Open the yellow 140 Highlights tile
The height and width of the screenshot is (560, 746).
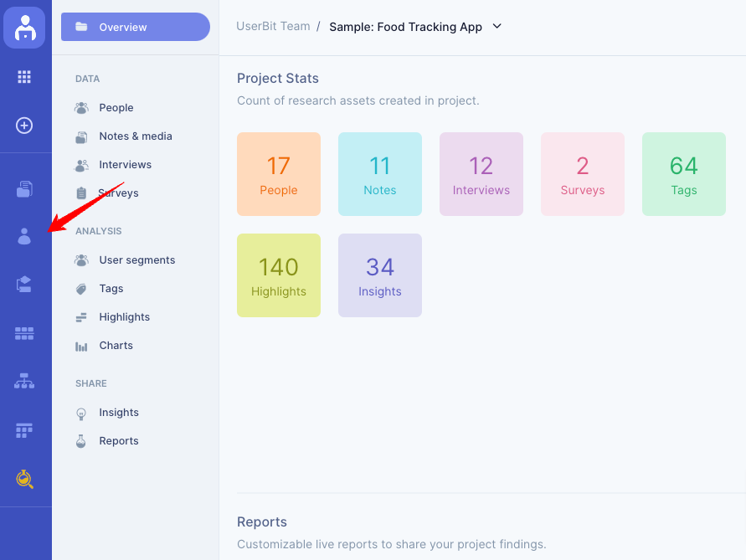coord(279,275)
